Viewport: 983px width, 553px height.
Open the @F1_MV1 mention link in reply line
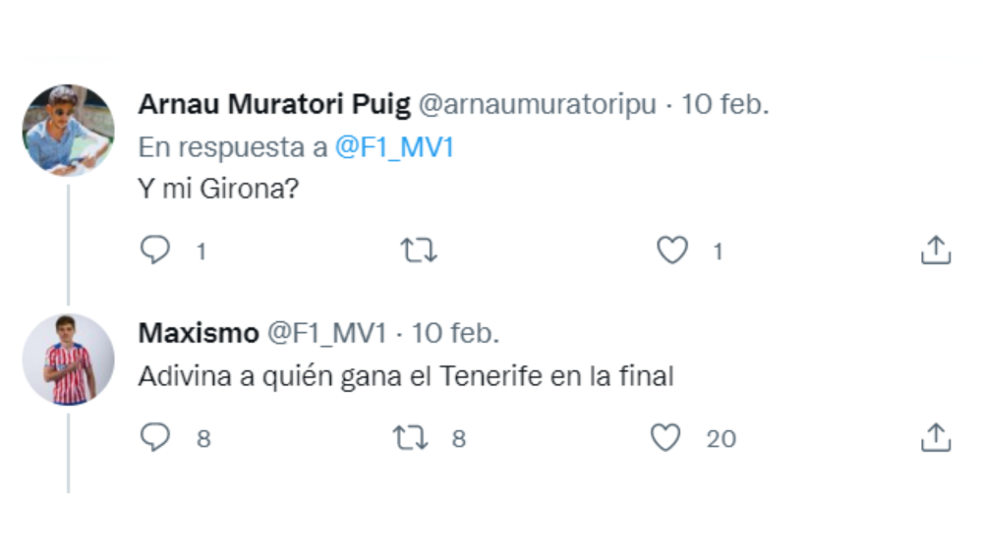click(394, 147)
